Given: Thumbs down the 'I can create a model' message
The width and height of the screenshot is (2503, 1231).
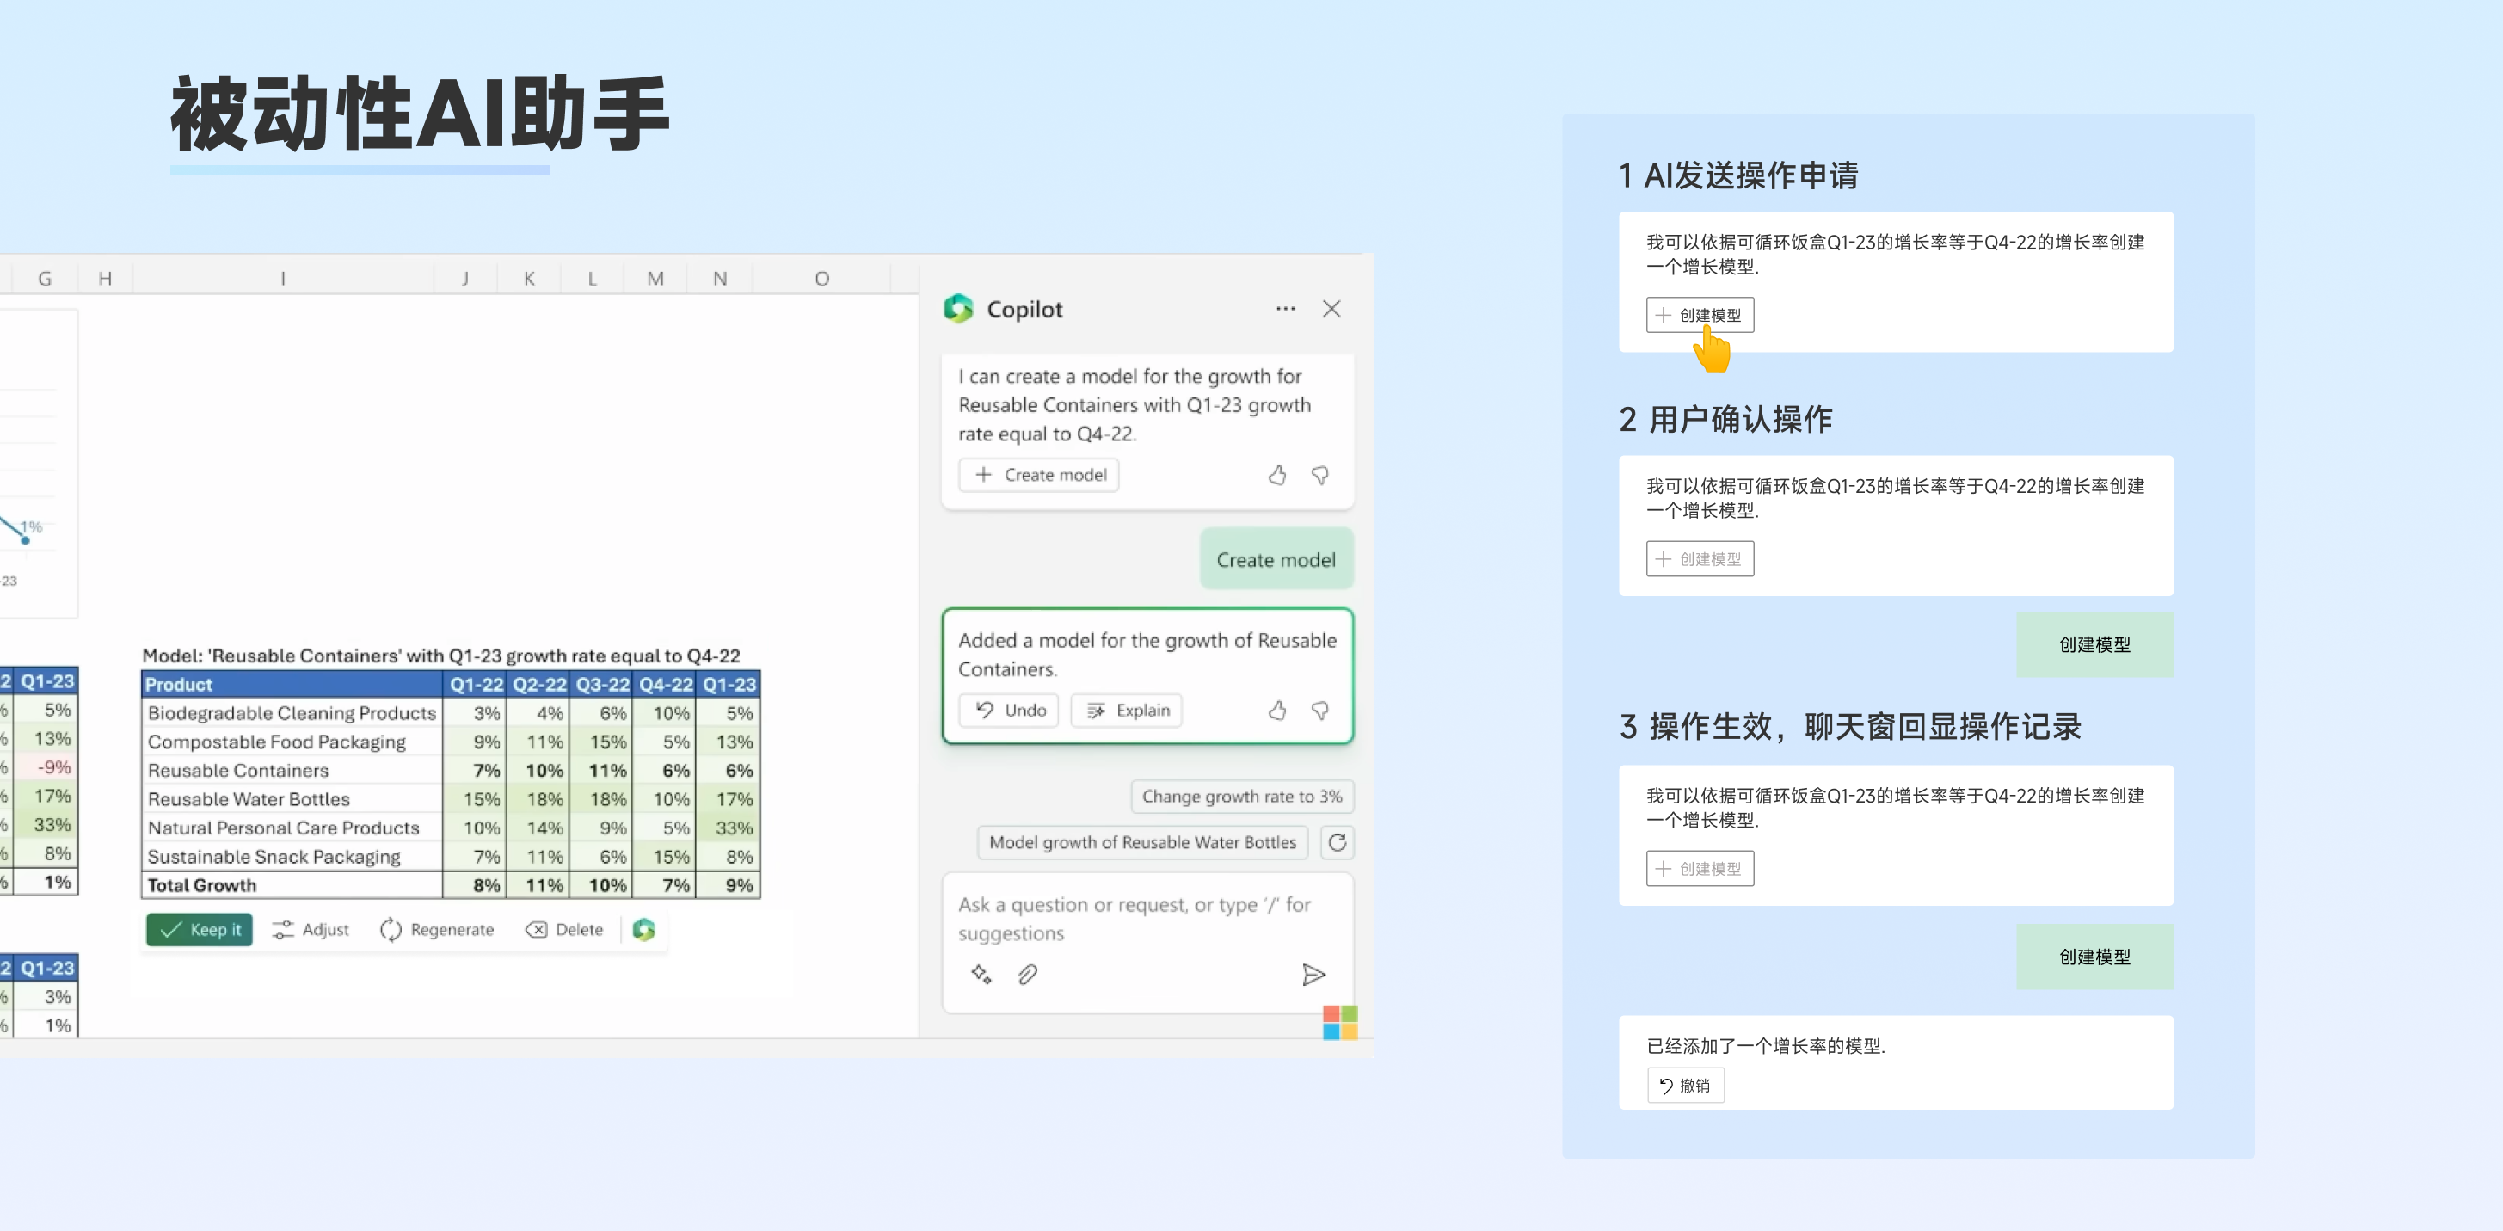Looking at the screenshot, I should [1319, 475].
